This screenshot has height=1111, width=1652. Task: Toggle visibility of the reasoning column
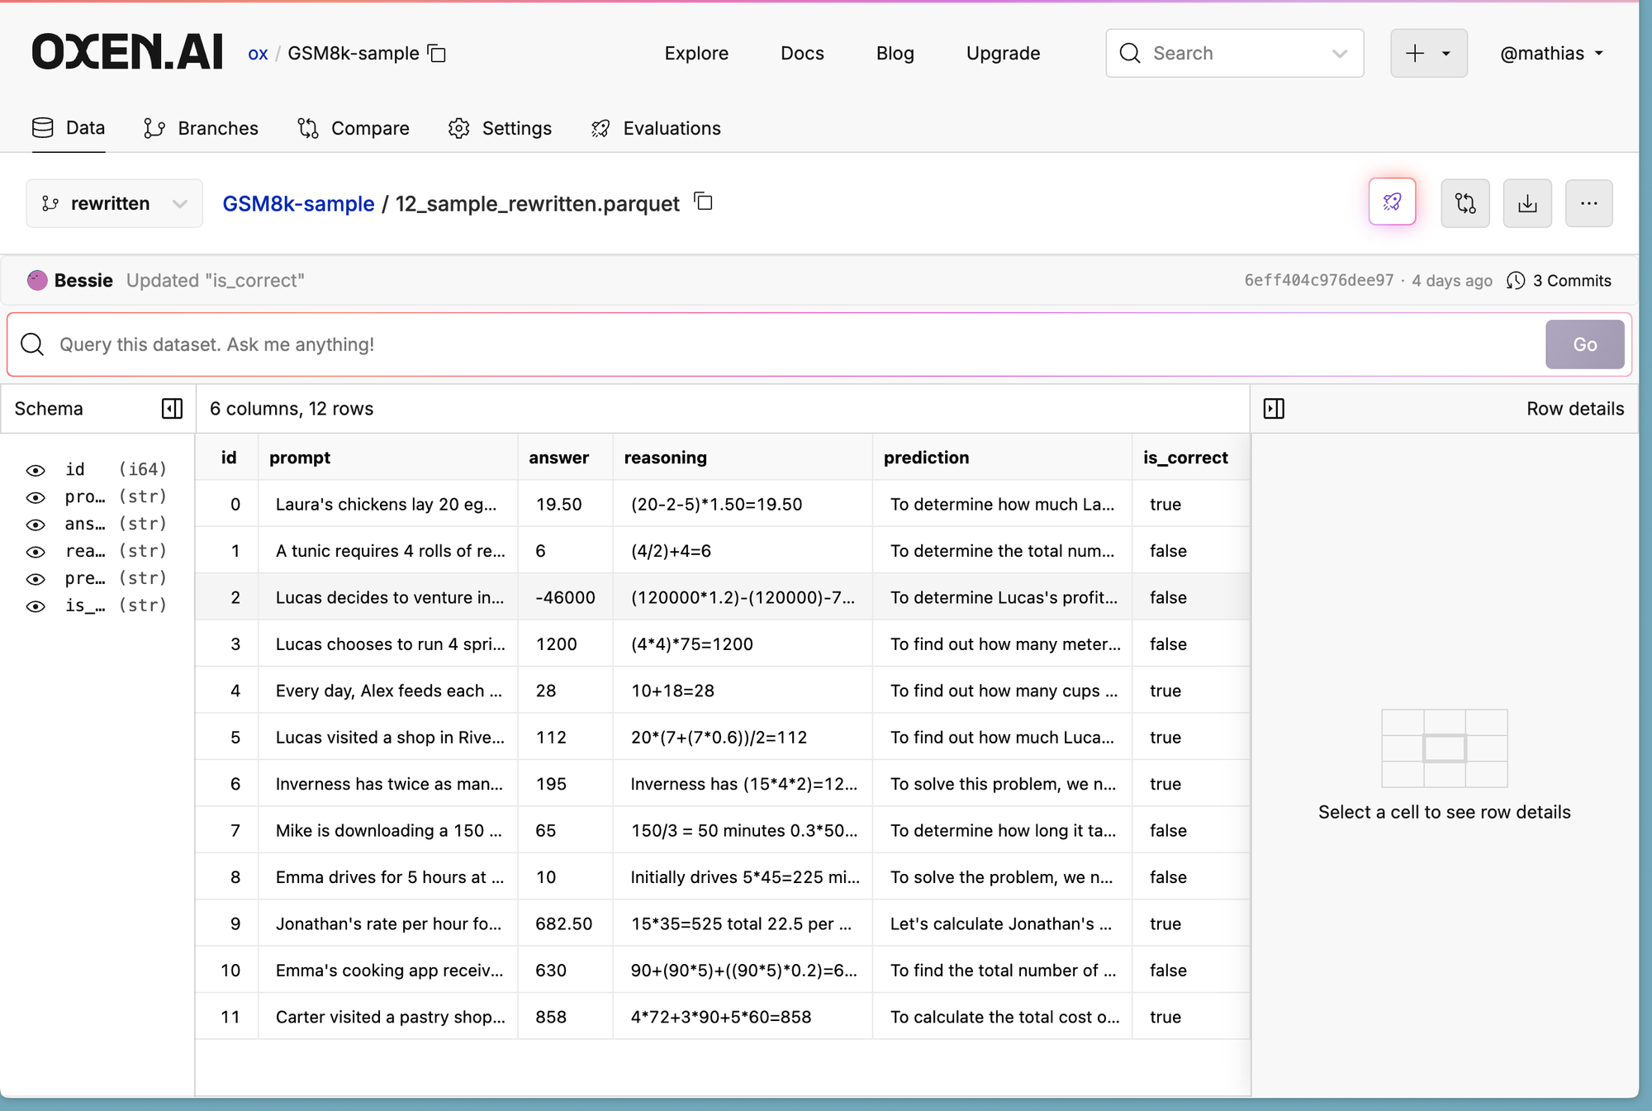tap(36, 552)
